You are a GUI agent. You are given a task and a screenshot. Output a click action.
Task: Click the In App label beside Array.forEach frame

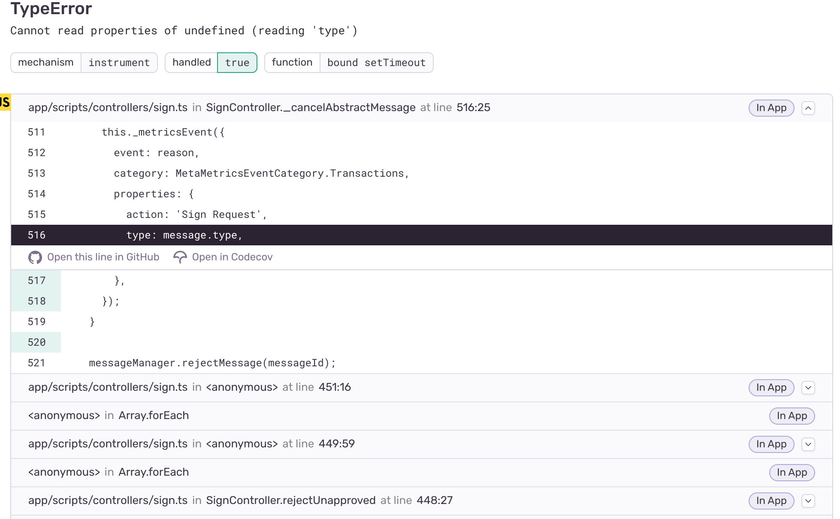pyautogui.click(x=792, y=416)
